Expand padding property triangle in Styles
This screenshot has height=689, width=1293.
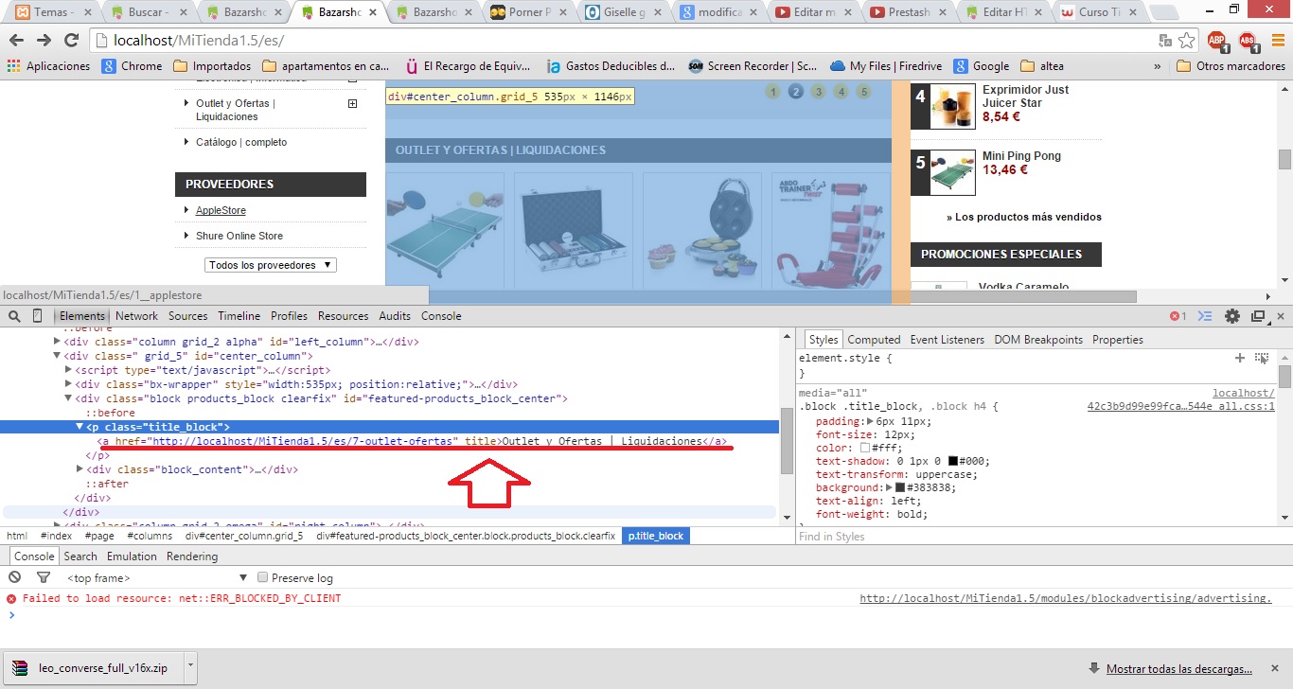(x=869, y=421)
